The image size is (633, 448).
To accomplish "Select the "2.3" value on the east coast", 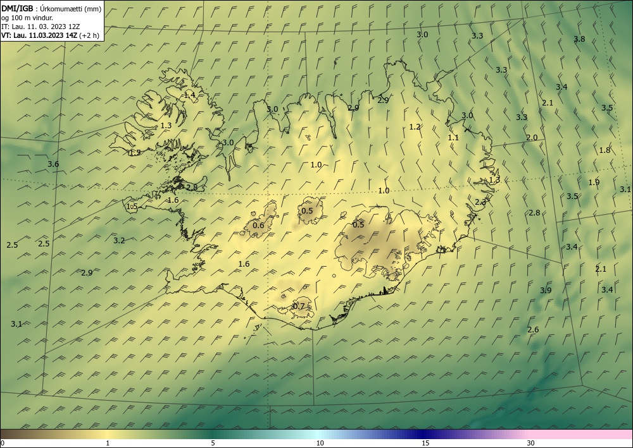I will pyautogui.click(x=480, y=202).
